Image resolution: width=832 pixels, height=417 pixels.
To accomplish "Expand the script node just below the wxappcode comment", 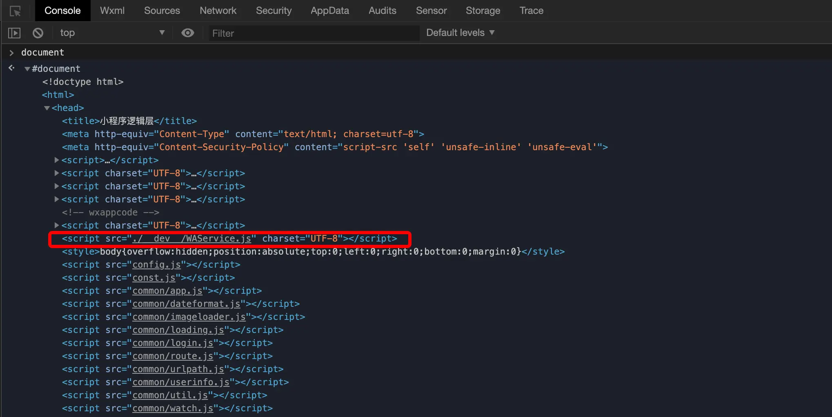I will (x=57, y=226).
